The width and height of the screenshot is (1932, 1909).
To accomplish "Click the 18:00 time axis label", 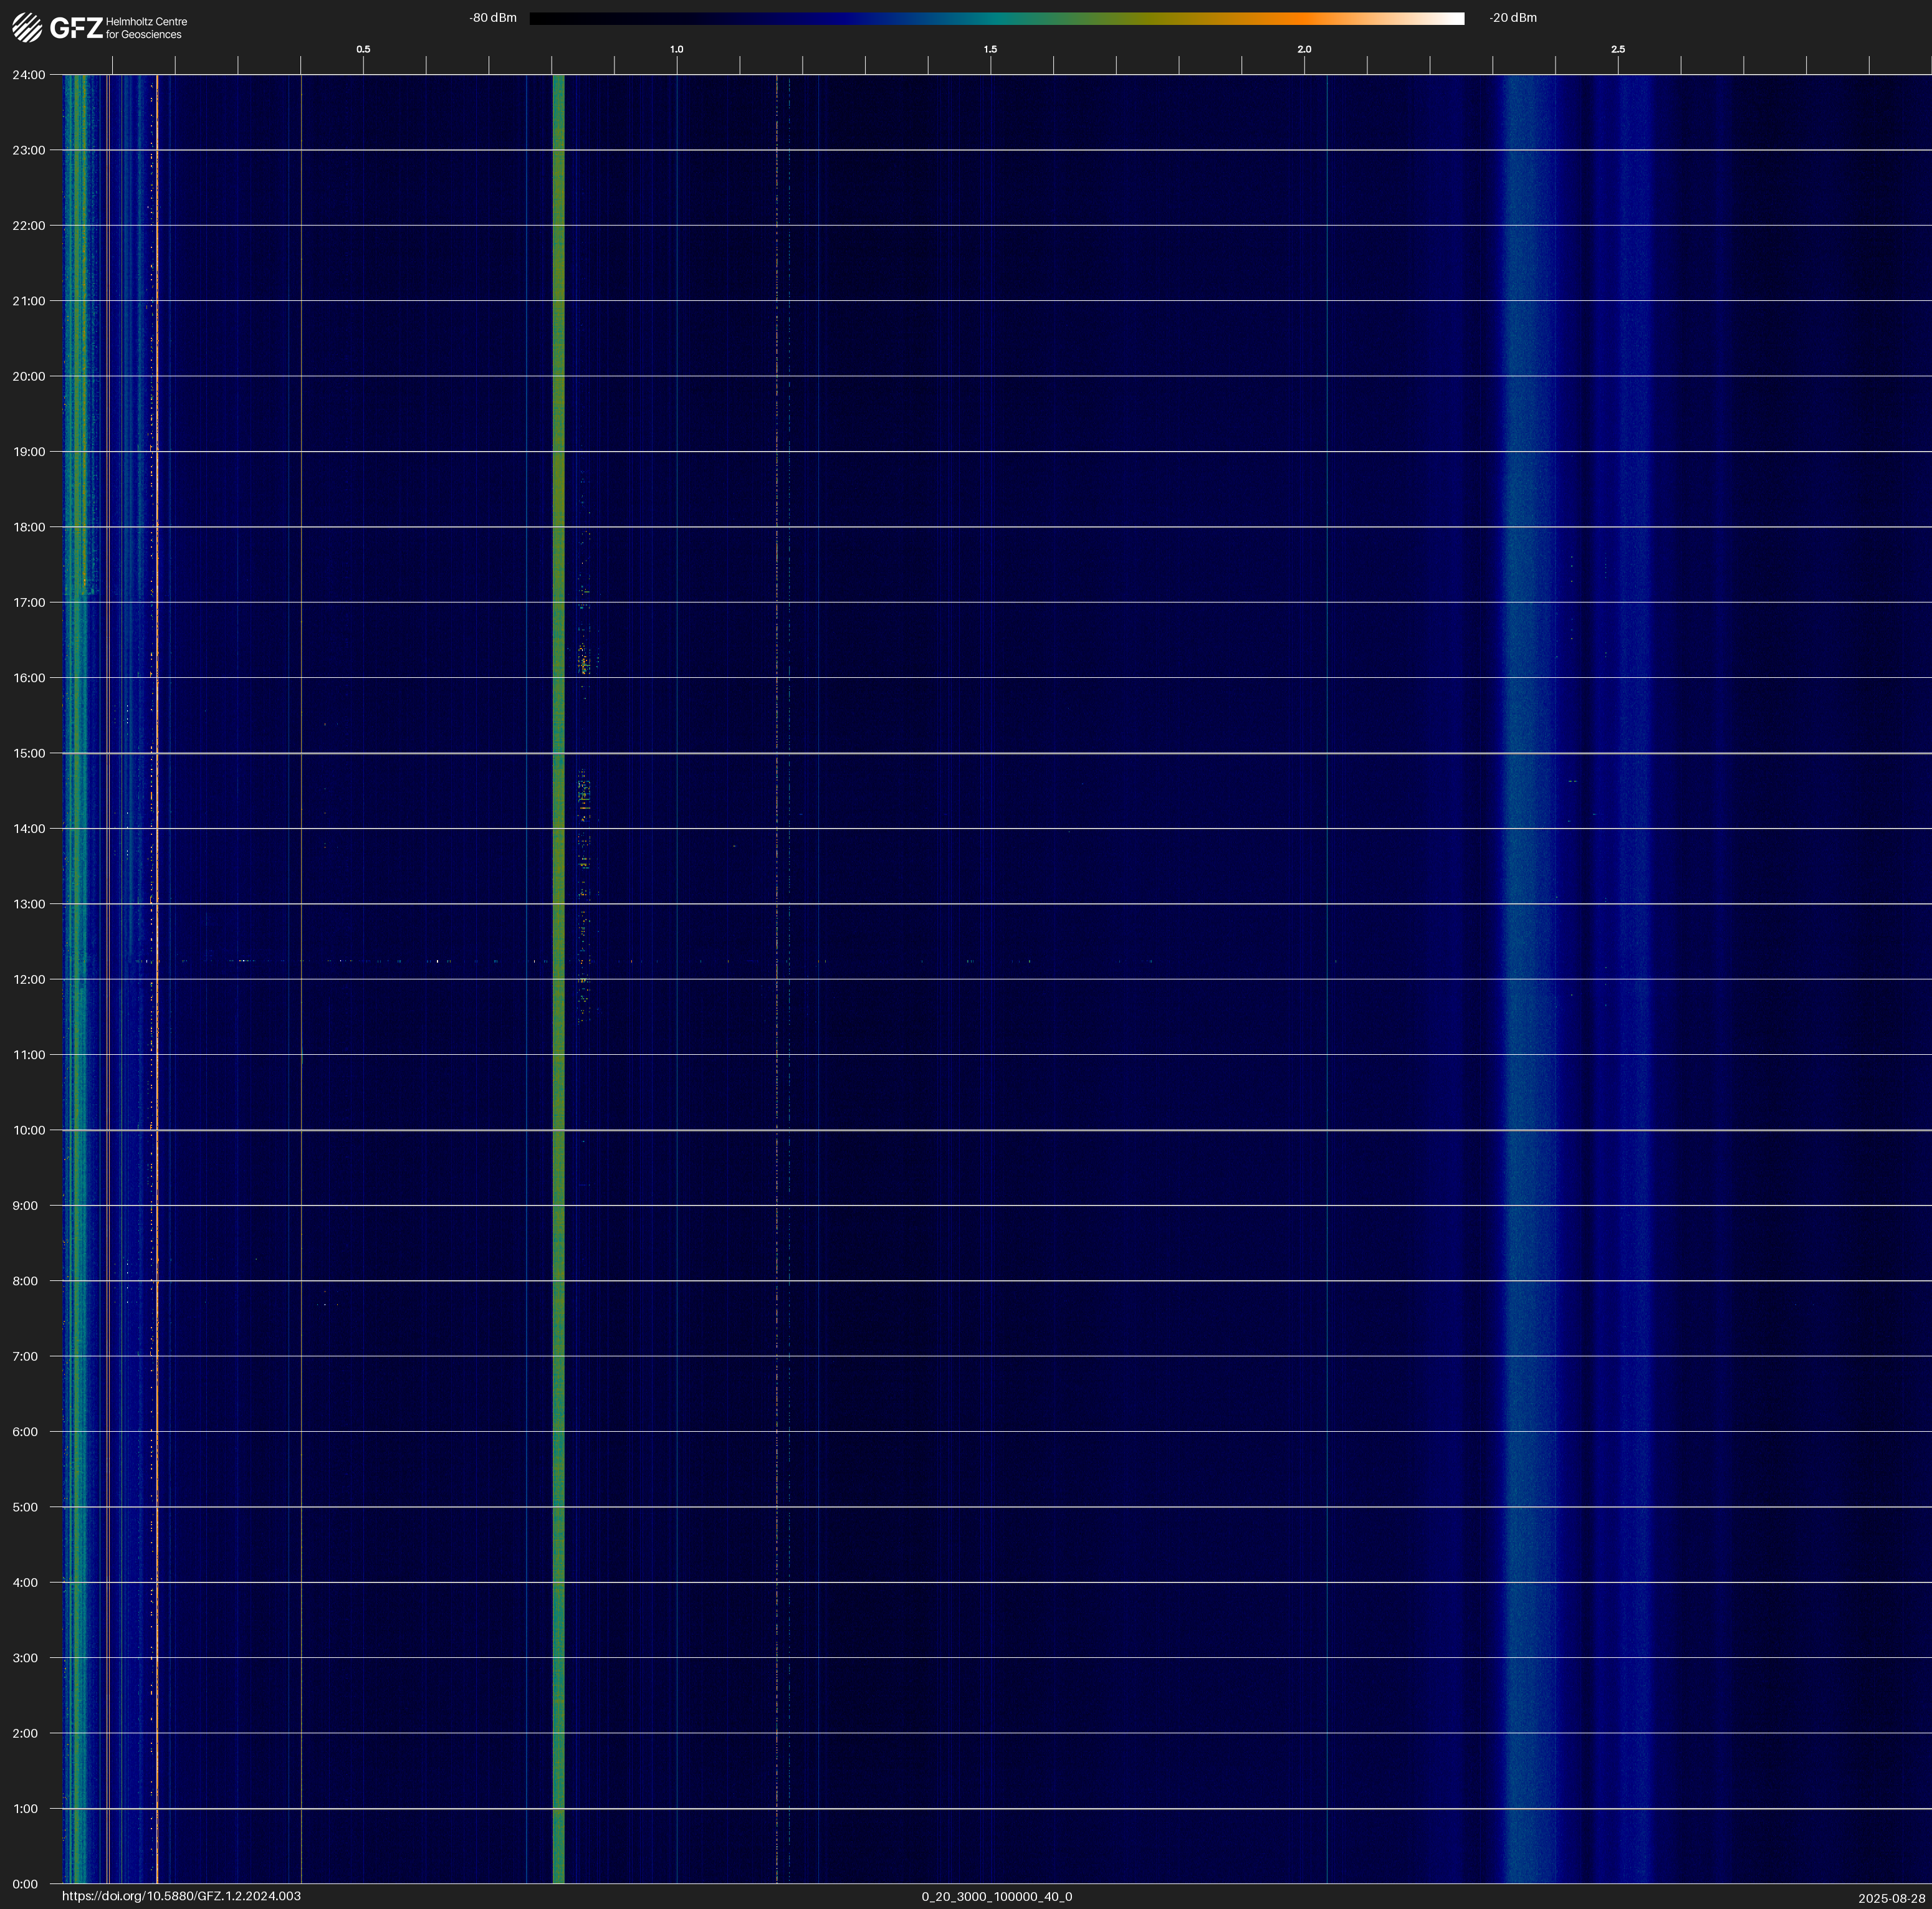I will coord(29,526).
